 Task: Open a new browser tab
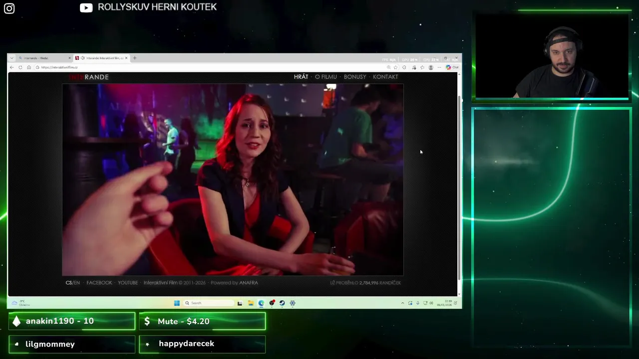(134, 58)
